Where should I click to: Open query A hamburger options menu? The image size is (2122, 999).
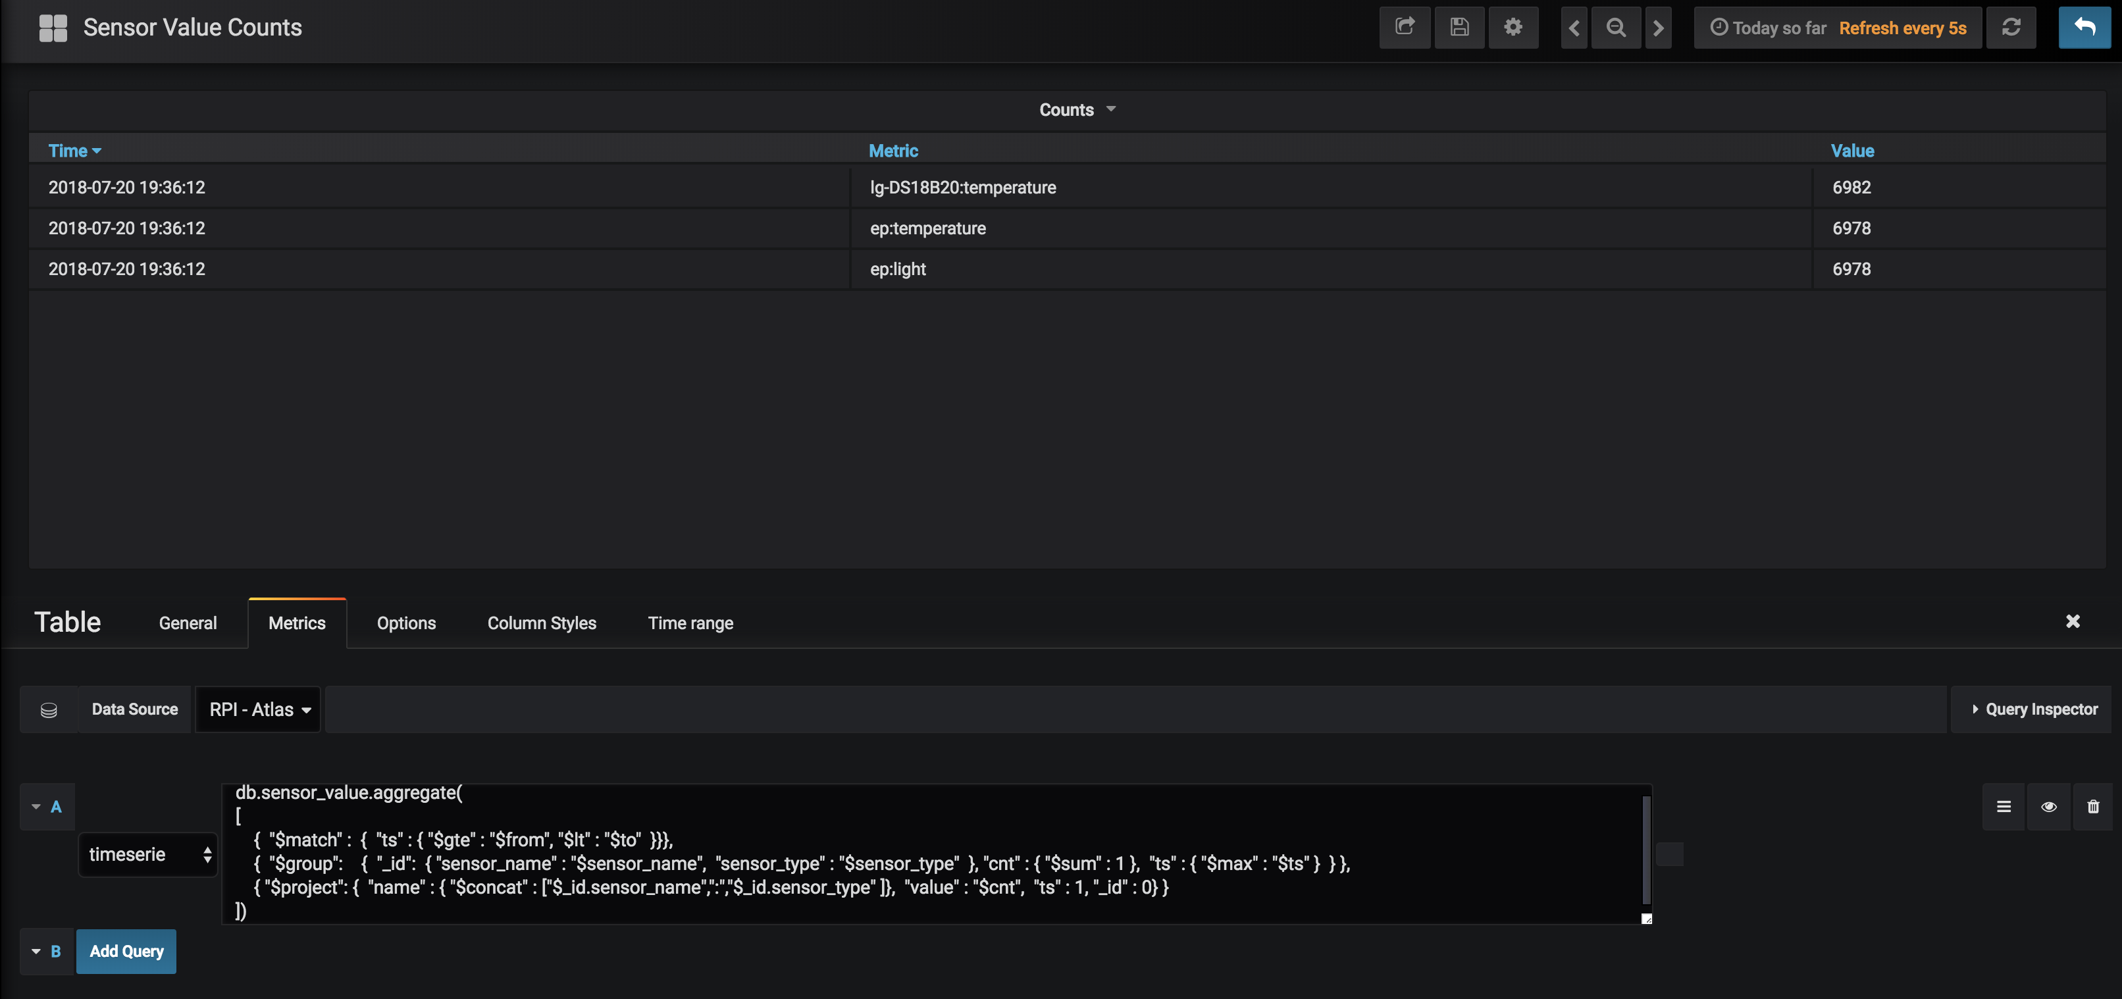(x=2004, y=806)
